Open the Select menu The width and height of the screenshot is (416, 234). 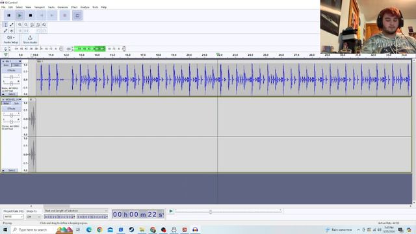[19, 7]
